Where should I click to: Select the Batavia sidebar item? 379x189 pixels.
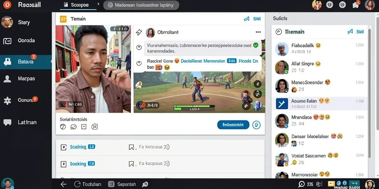coord(26,62)
